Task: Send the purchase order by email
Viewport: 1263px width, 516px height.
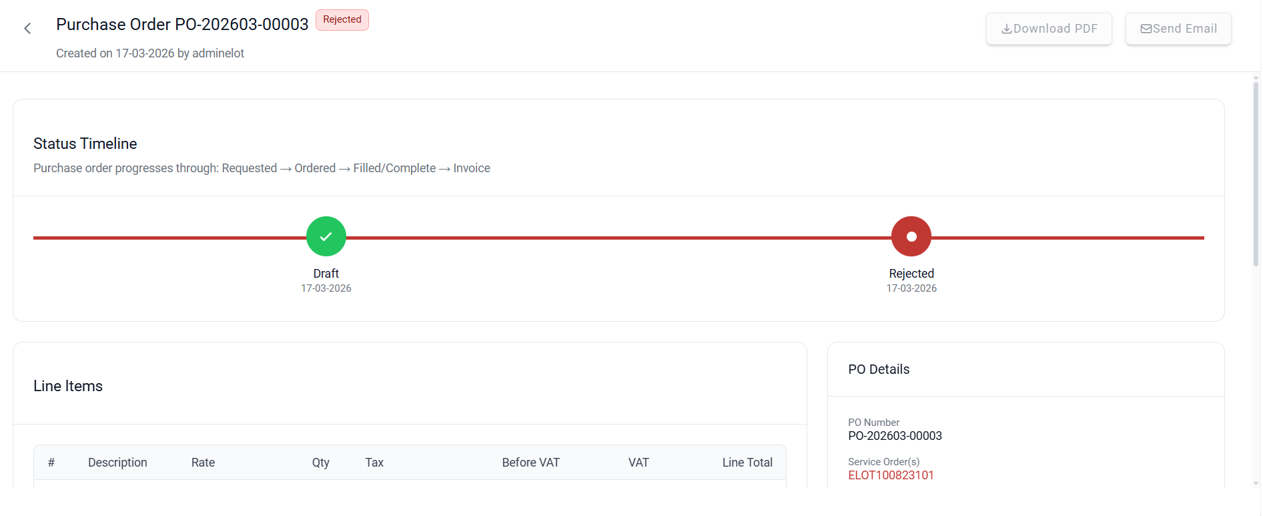Action: tap(1178, 29)
